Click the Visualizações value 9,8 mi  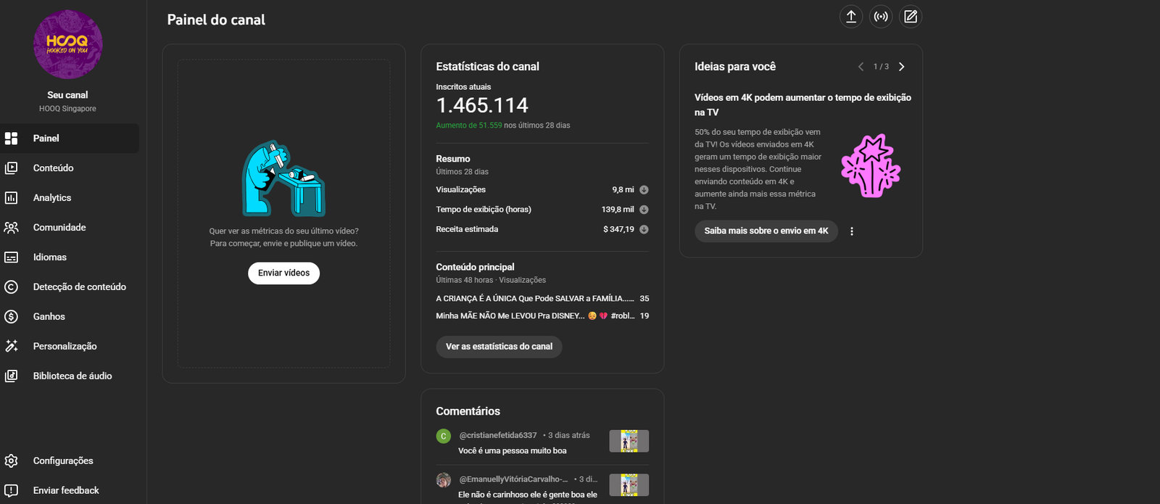[623, 190]
